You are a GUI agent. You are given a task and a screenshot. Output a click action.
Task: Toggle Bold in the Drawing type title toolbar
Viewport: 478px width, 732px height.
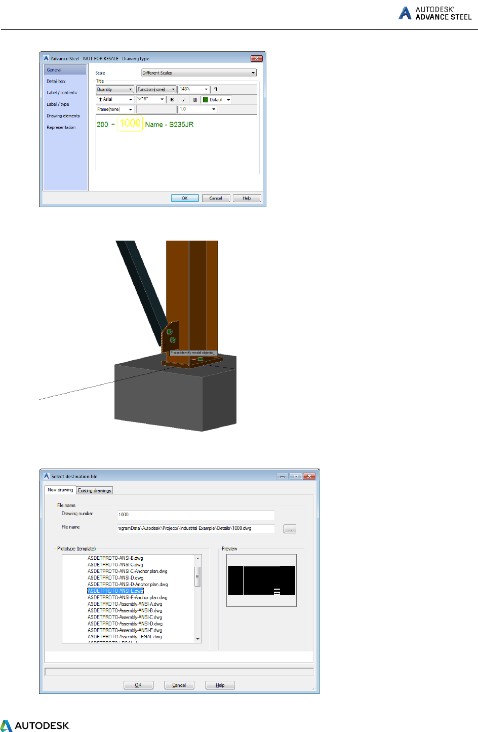pos(172,100)
